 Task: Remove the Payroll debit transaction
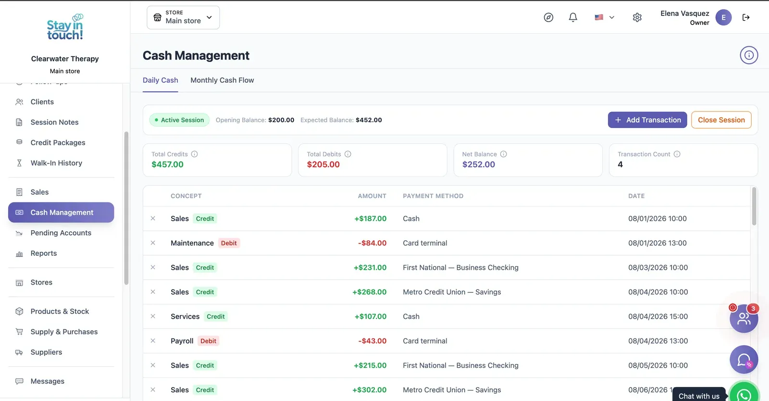click(x=153, y=341)
